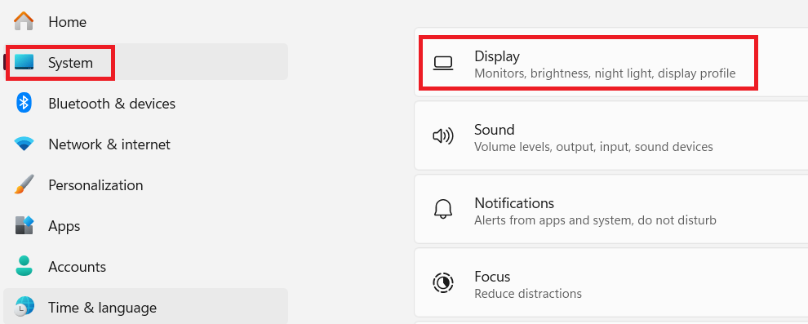
Task: Click the Home house icon
Action: [x=24, y=22]
